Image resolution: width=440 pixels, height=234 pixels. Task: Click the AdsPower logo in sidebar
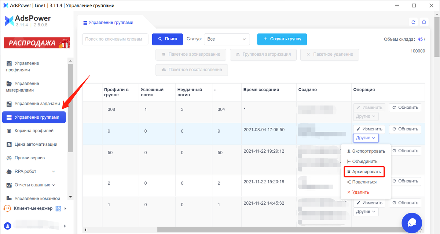pyautogui.click(x=27, y=21)
